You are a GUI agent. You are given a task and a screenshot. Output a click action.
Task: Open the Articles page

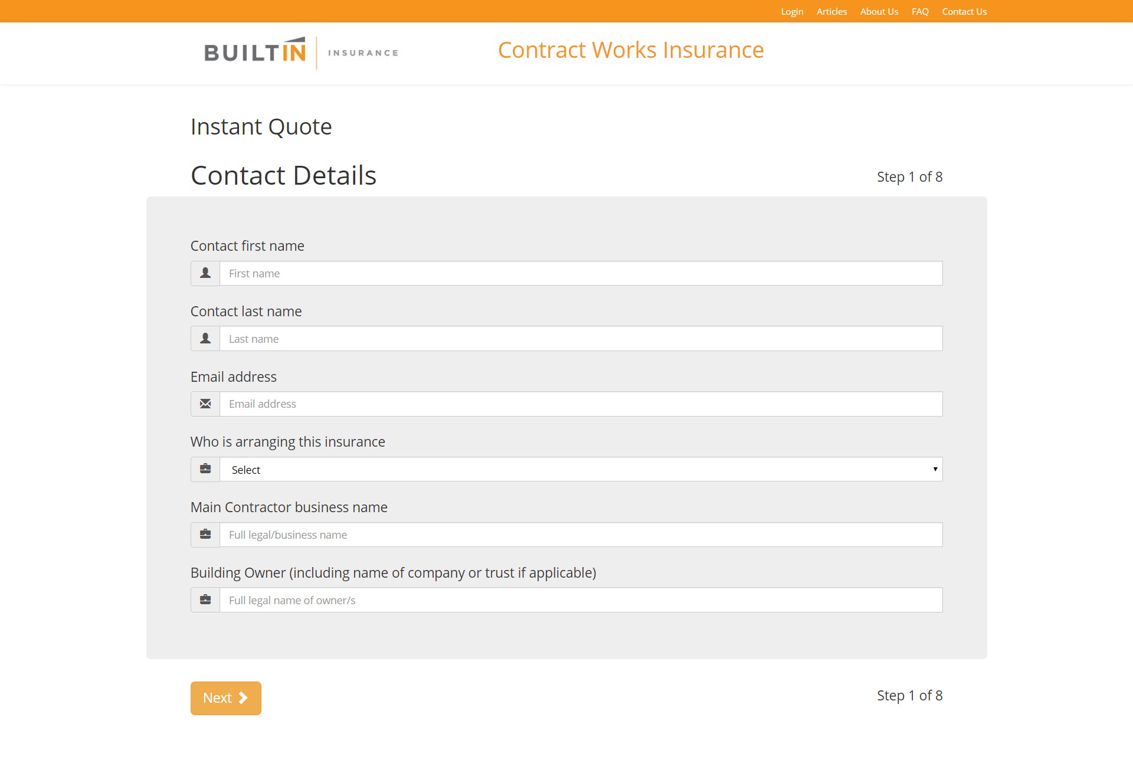tap(831, 11)
